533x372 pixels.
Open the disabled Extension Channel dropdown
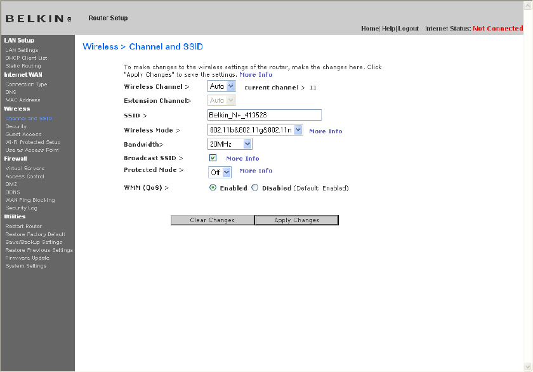click(221, 100)
